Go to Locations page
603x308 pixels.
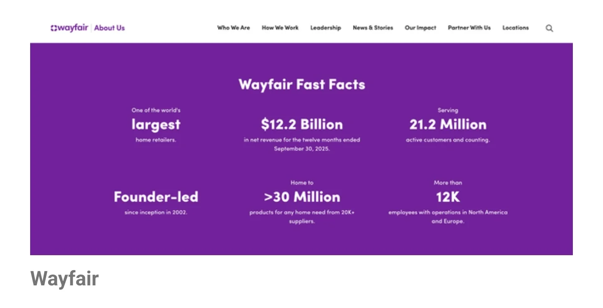(515, 28)
